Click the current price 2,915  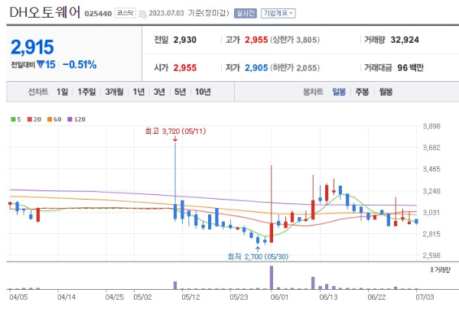click(x=32, y=47)
